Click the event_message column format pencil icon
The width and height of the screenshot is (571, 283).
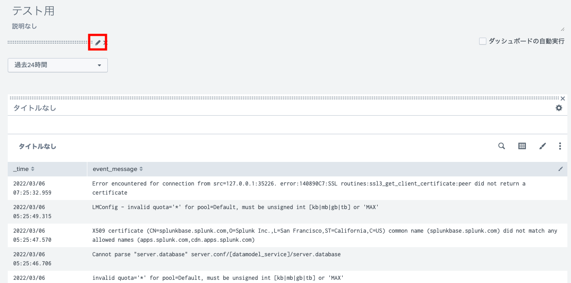[x=560, y=169]
